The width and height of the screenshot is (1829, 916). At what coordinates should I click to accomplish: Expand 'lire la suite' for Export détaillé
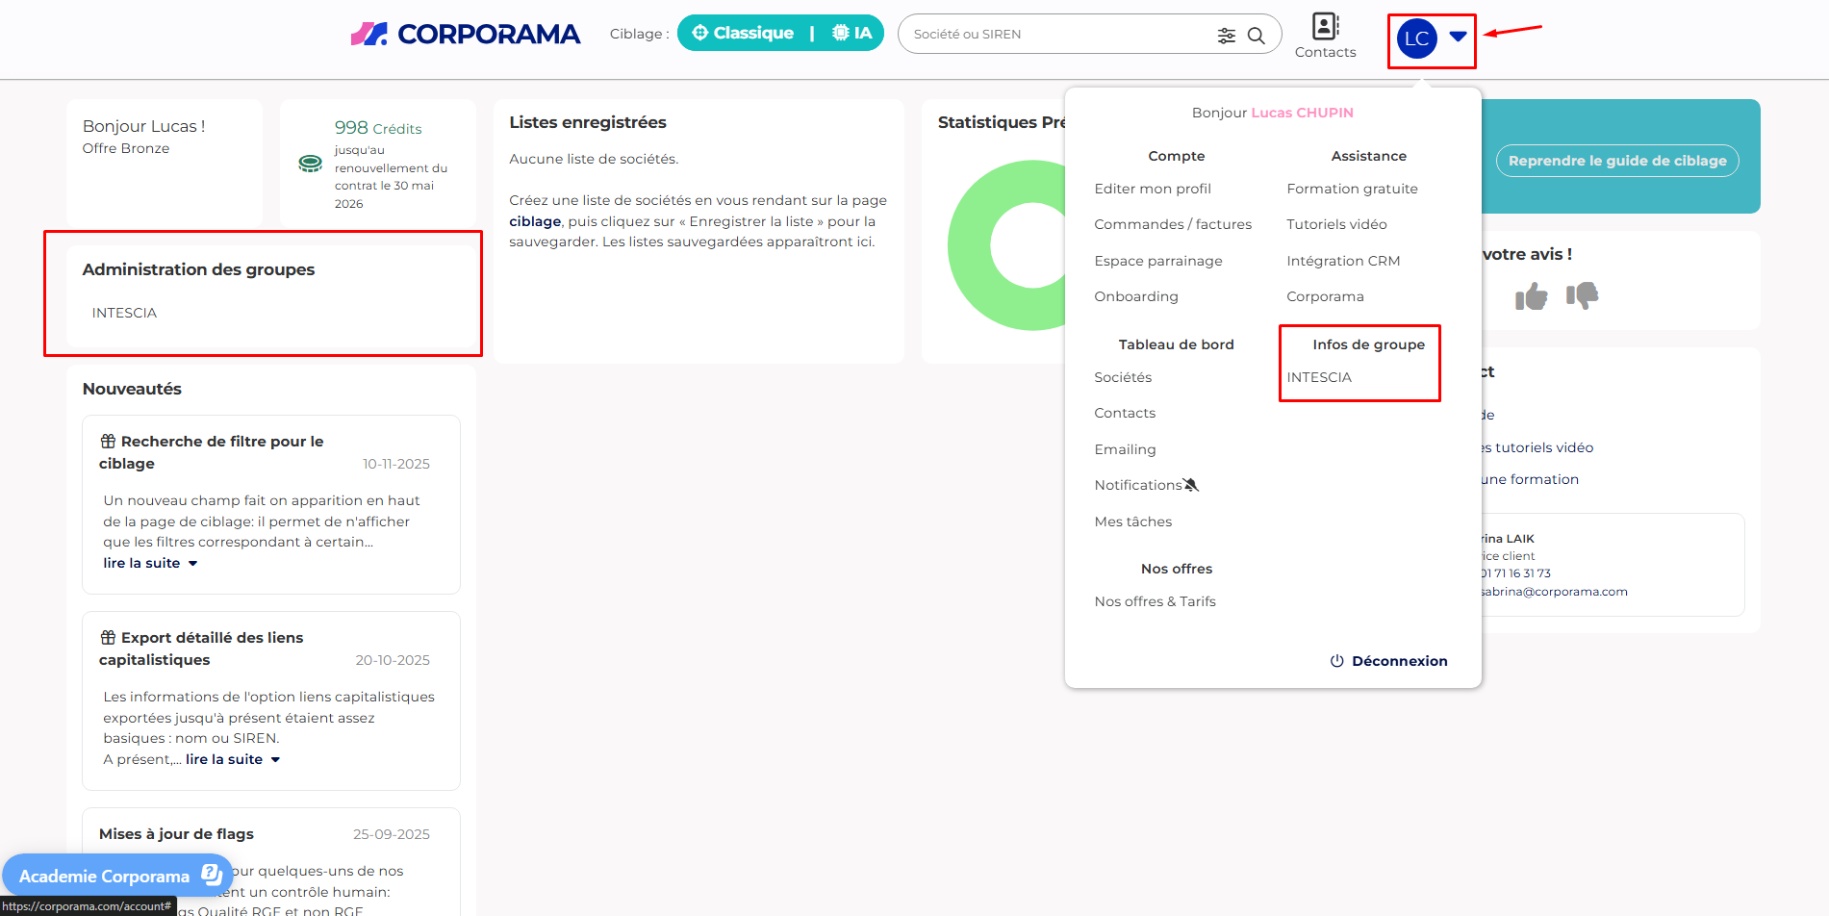(x=232, y=759)
